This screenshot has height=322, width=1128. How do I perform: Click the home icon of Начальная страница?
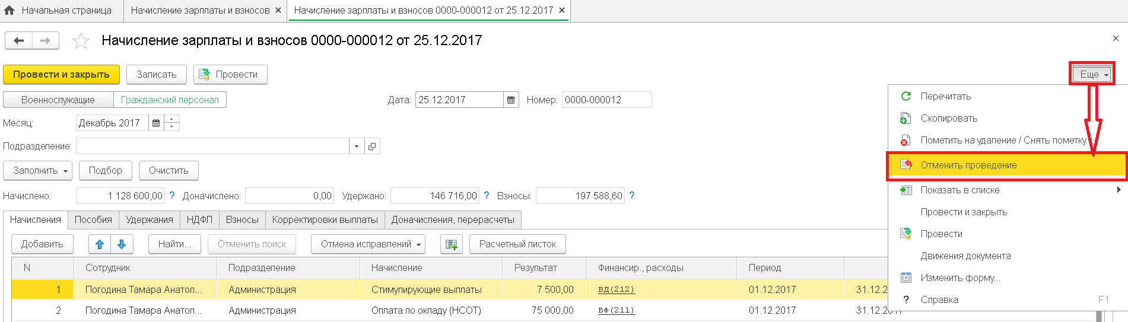click(x=9, y=10)
